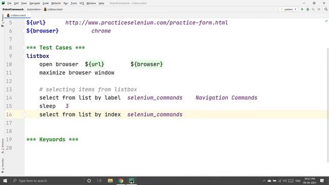Click the practiceselenium URL text
Image resolution: width=329 pixels, height=185 pixels.
tap(147, 23)
